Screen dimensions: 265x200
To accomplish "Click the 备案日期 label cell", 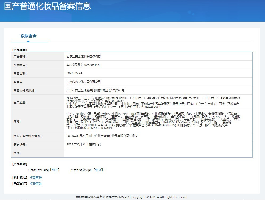I will (38, 73).
